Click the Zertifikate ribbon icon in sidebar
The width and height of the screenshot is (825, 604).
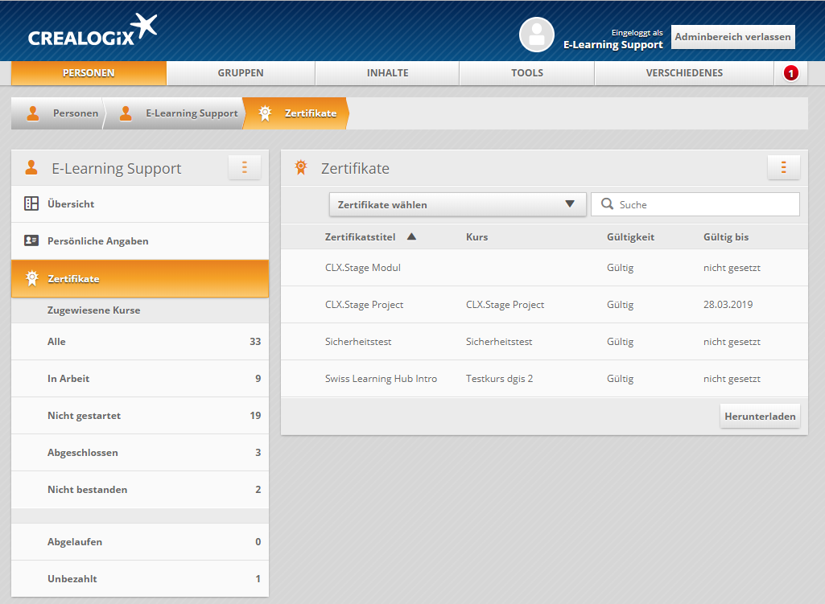[x=31, y=278]
